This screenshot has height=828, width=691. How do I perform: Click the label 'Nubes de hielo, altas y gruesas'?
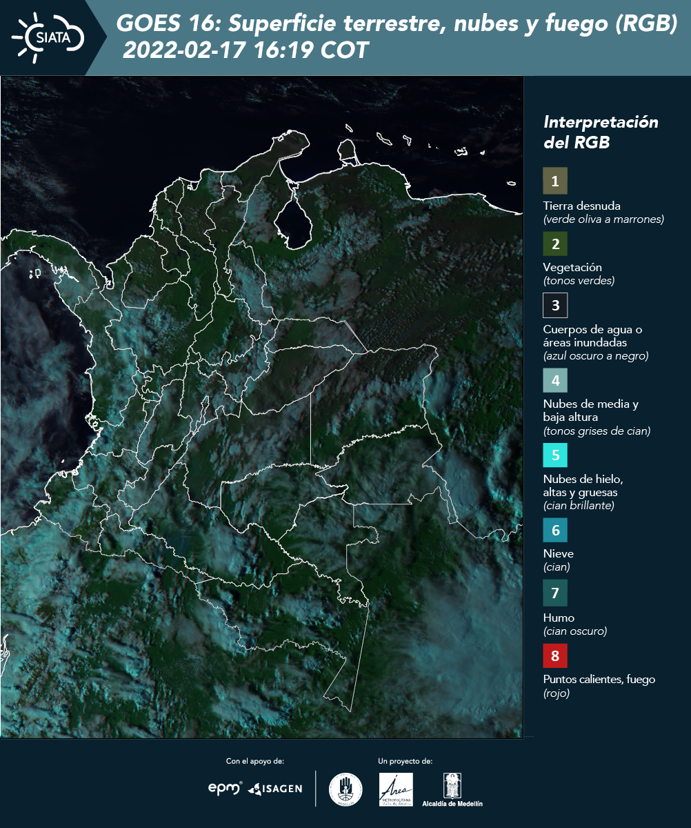[x=583, y=486]
